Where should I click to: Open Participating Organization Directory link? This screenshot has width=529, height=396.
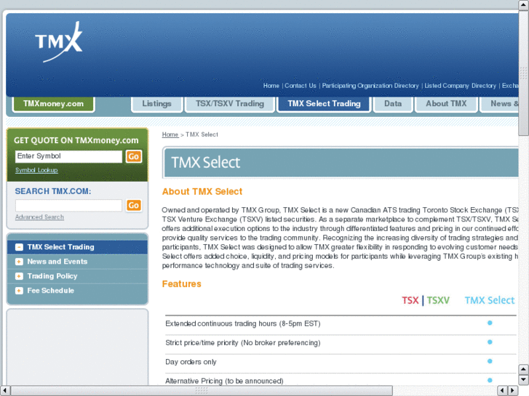click(370, 86)
